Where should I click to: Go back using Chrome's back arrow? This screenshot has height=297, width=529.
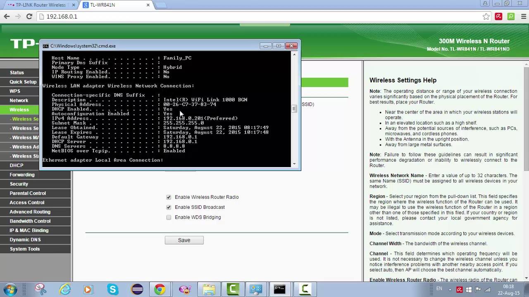coord(7,16)
